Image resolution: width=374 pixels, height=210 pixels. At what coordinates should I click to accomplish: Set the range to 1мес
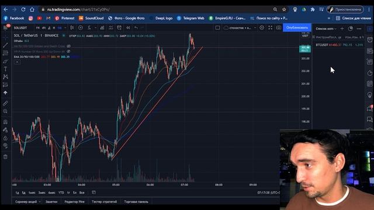[x=32, y=192]
